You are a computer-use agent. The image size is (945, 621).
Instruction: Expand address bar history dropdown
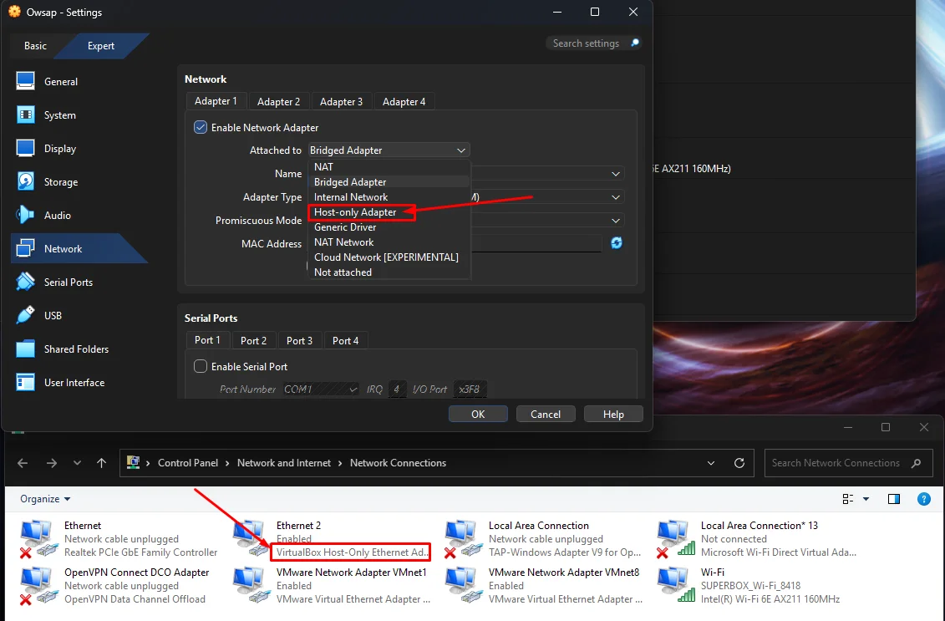(x=710, y=463)
